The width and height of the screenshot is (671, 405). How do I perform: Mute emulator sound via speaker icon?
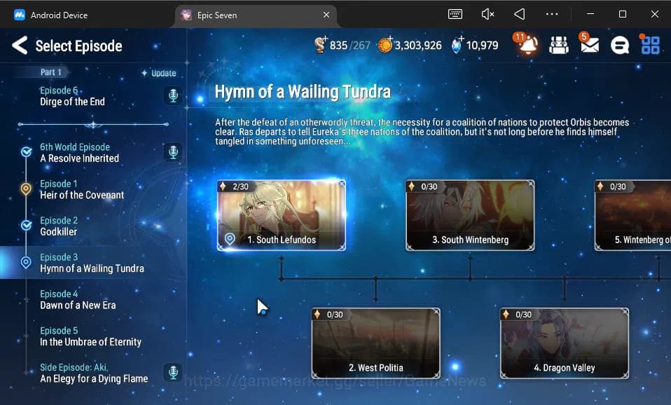(487, 14)
